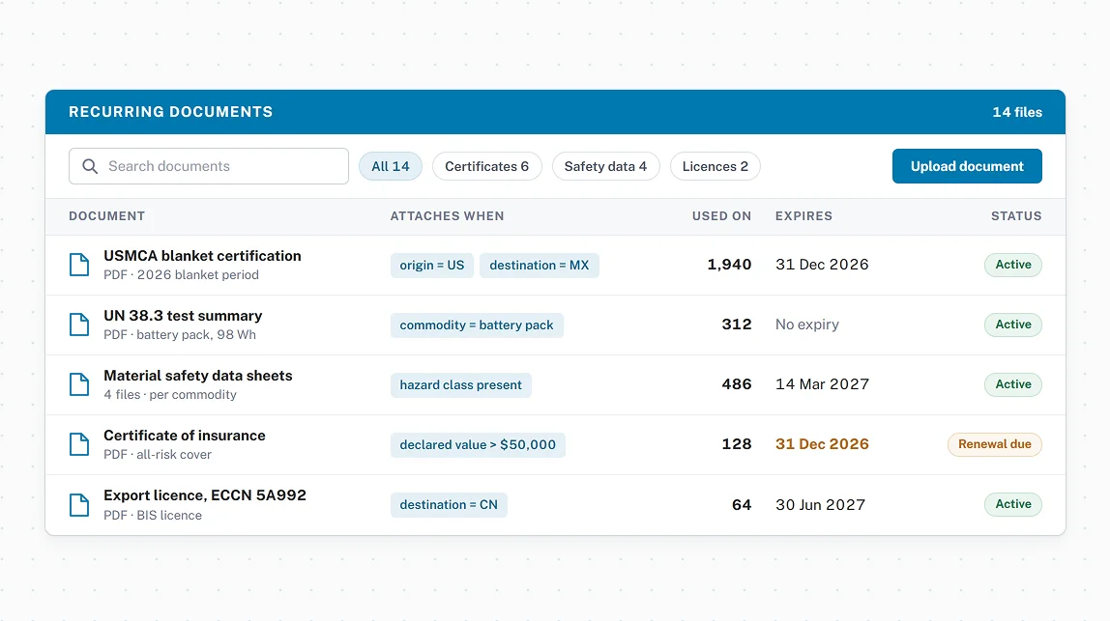The height and width of the screenshot is (621, 1110).
Task: Click the DOCUMENT column header
Action: click(x=107, y=216)
